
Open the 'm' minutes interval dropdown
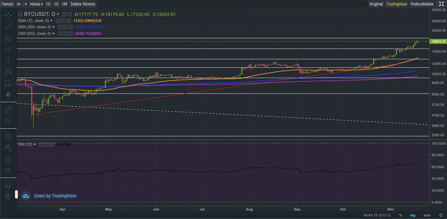pos(22,4)
